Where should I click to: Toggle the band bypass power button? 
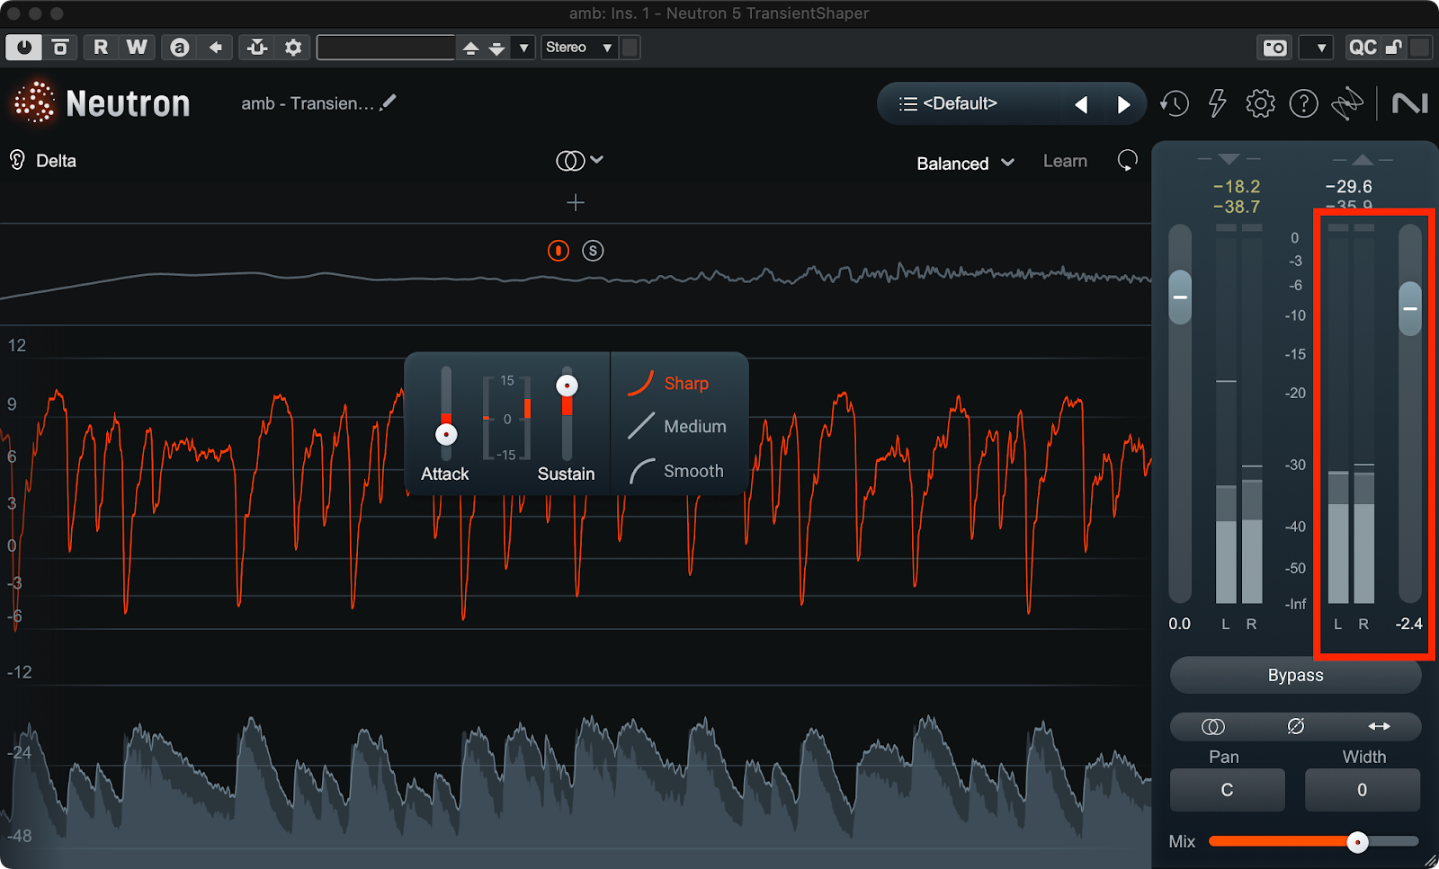point(559,251)
